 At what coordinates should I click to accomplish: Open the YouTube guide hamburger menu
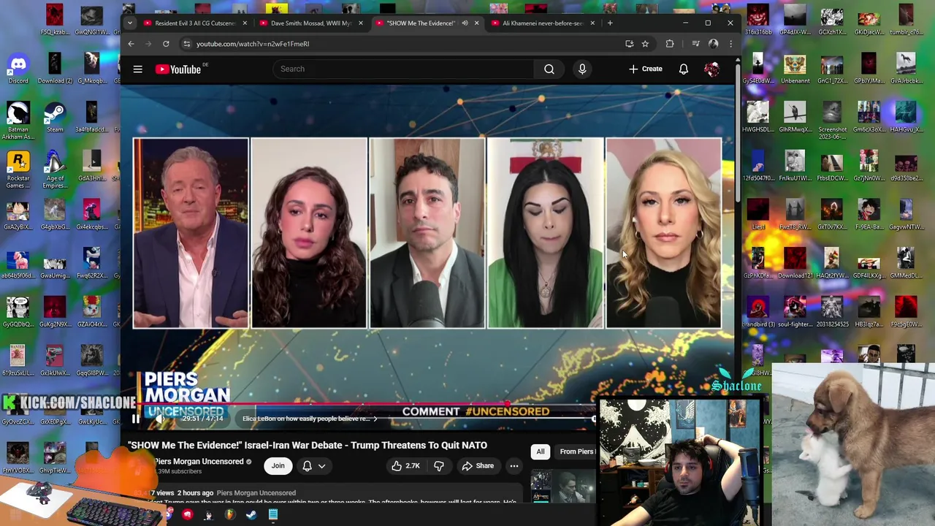point(137,69)
